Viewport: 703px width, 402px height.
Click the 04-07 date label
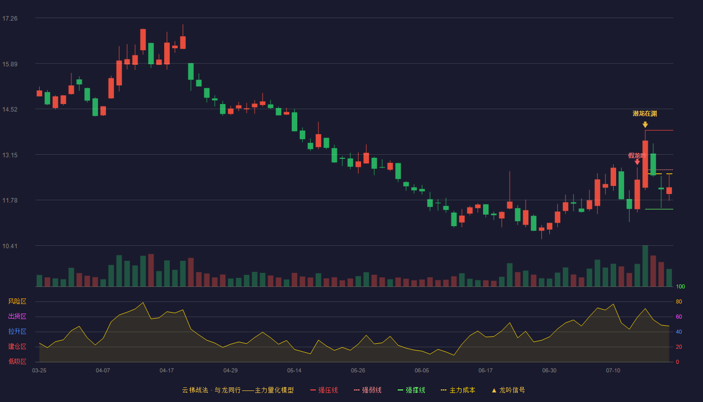click(x=103, y=370)
